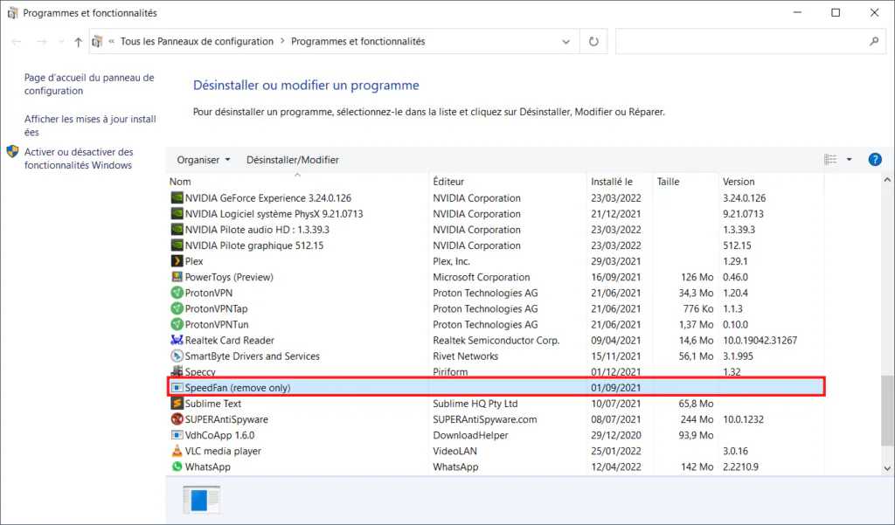Viewport: 895px width, 525px height.
Task: Select the WhatsApp entry name
Action: tap(208, 466)
